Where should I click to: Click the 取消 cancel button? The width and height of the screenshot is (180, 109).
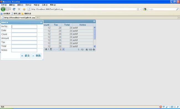point(37,56)
